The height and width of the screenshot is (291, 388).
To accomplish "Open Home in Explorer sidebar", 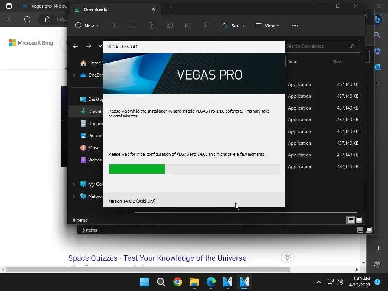I will (91, 63).
